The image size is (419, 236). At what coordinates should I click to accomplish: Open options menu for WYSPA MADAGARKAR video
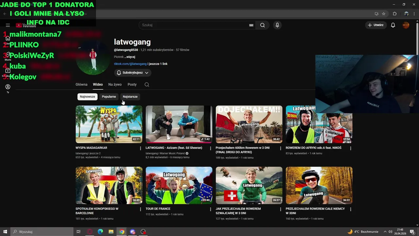pyautogui.click(x=140, y=148)
